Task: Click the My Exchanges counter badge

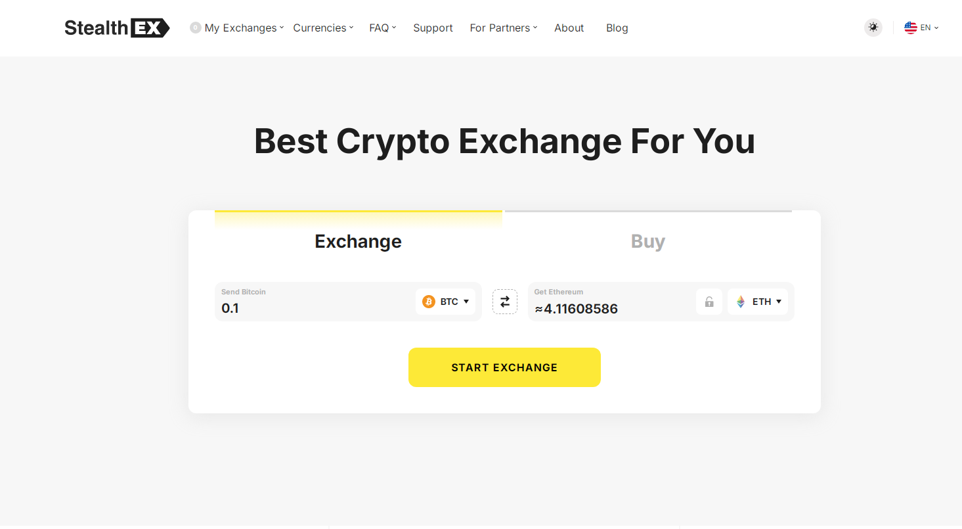Action: [x=195, y=28]
